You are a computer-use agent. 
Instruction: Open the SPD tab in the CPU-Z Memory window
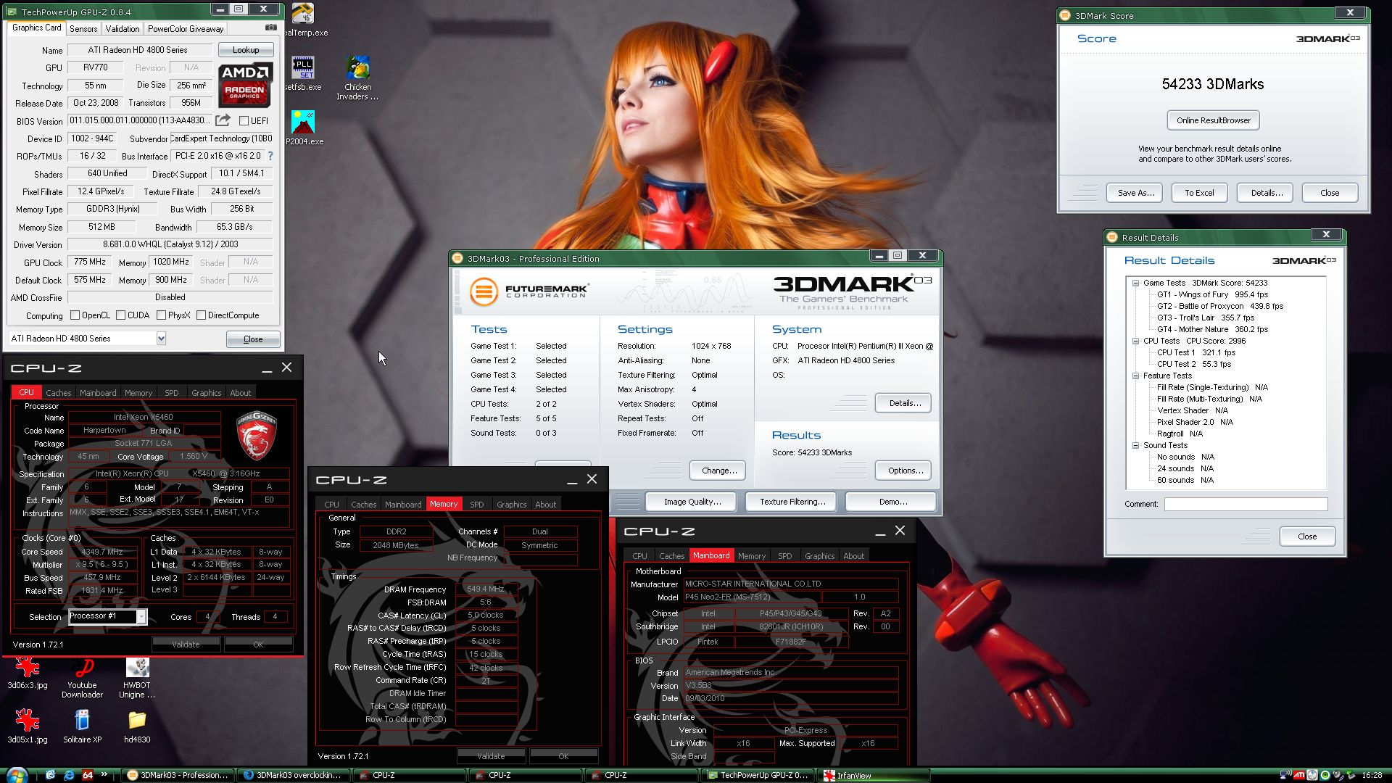pos(476,505)
